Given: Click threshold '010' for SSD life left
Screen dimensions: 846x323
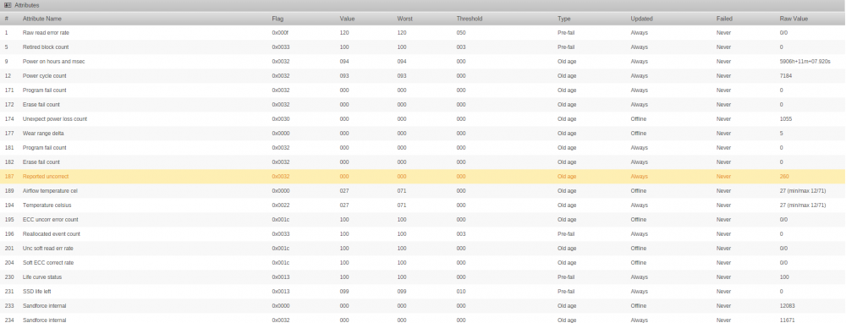Looking at the screenshot, I should [461, 292].
